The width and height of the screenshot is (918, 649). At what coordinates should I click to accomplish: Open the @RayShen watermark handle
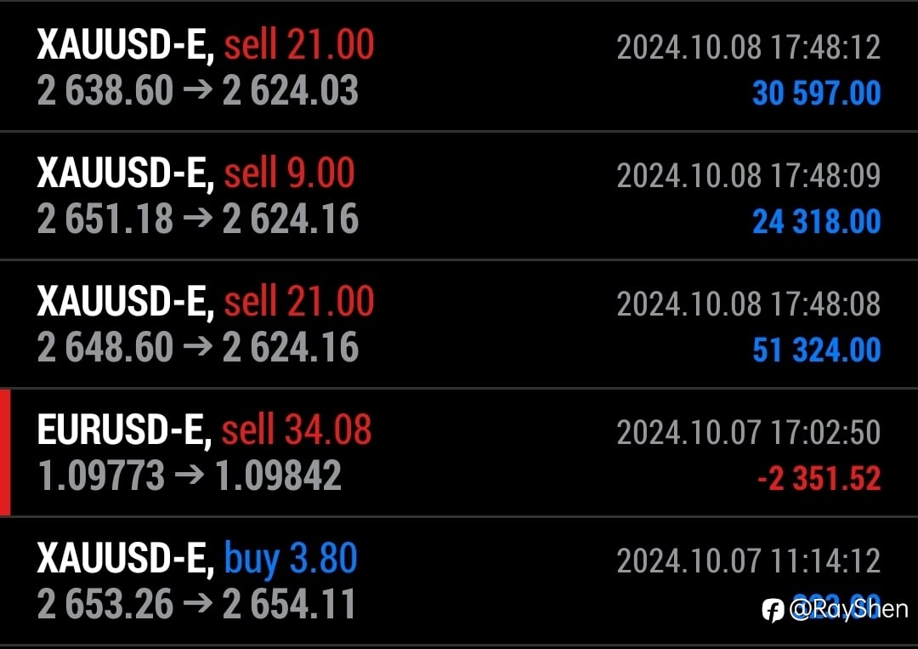848,609
